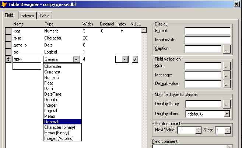The width and height of the screenshot is (242, 148).
Task: Open the Format expression builder button
Action: [x=227, y=49]
